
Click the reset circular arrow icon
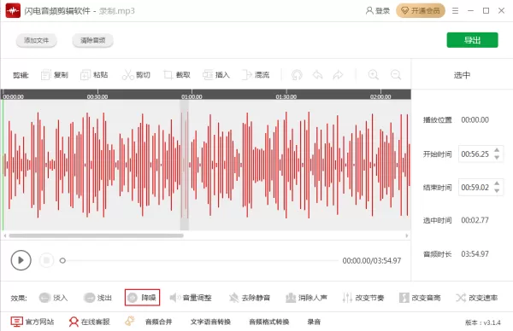point(297,75)
